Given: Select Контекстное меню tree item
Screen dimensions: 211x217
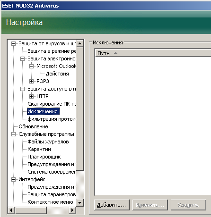Looking at the screenshot, I should click(x=50, y=202).
